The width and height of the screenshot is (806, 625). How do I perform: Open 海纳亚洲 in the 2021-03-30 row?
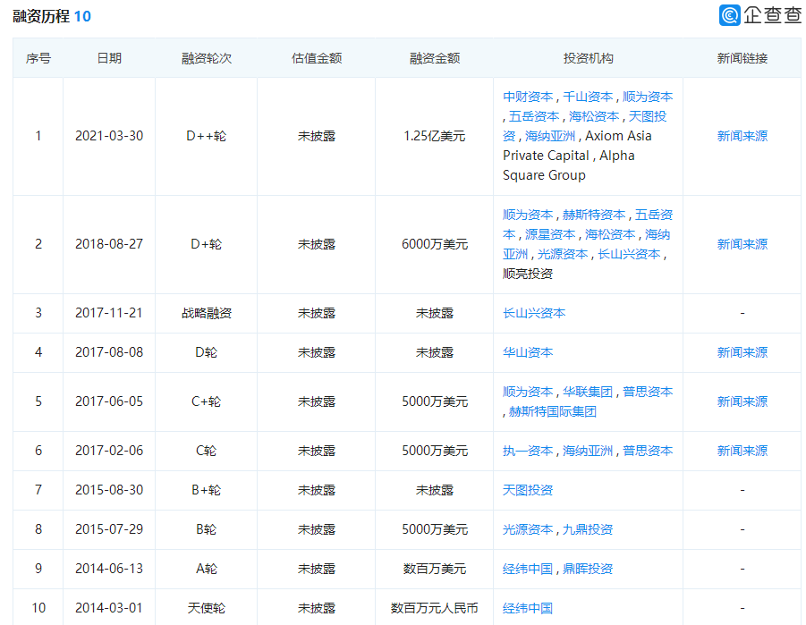click(550, 136)
